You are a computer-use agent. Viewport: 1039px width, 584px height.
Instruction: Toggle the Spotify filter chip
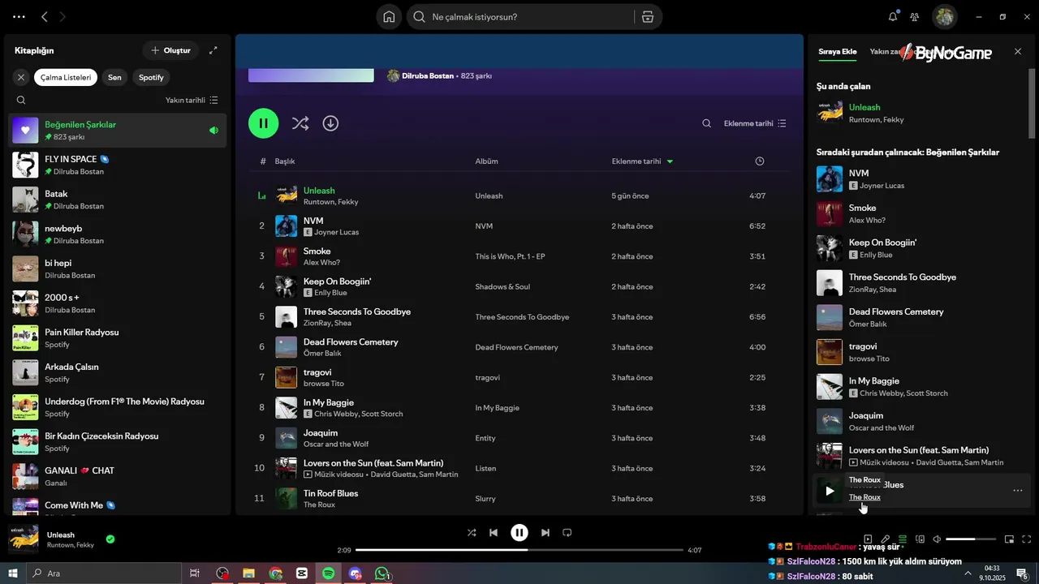[151, 77]
